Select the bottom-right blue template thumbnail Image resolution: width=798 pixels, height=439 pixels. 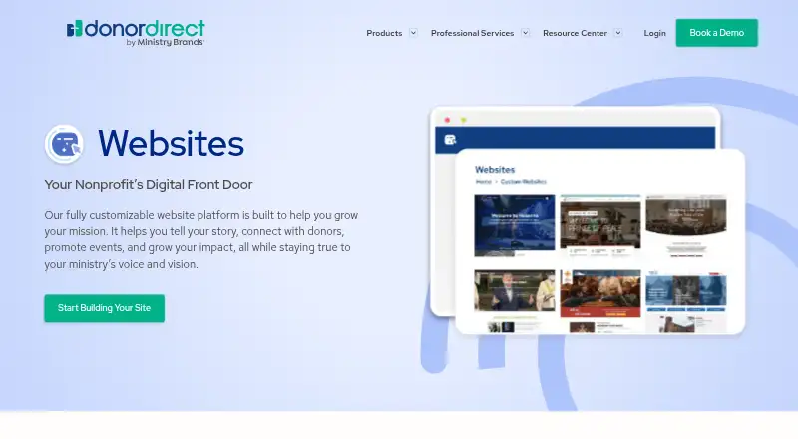click(686, 301)
